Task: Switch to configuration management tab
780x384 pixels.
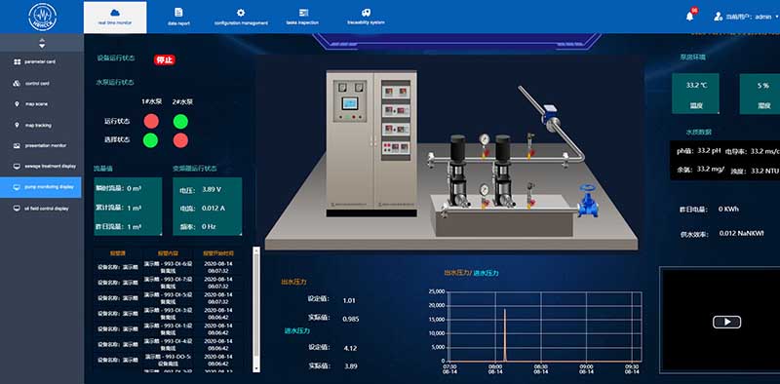Action: point(241,17)
